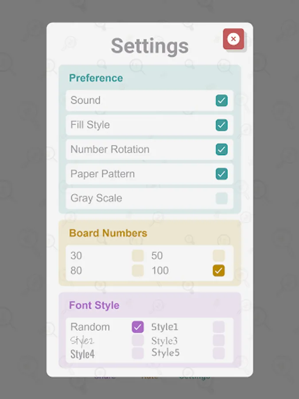The image size is (299, 399).
Task: Choose 50 board numbers
Action: pyautogui.click(x=218, y=256)
